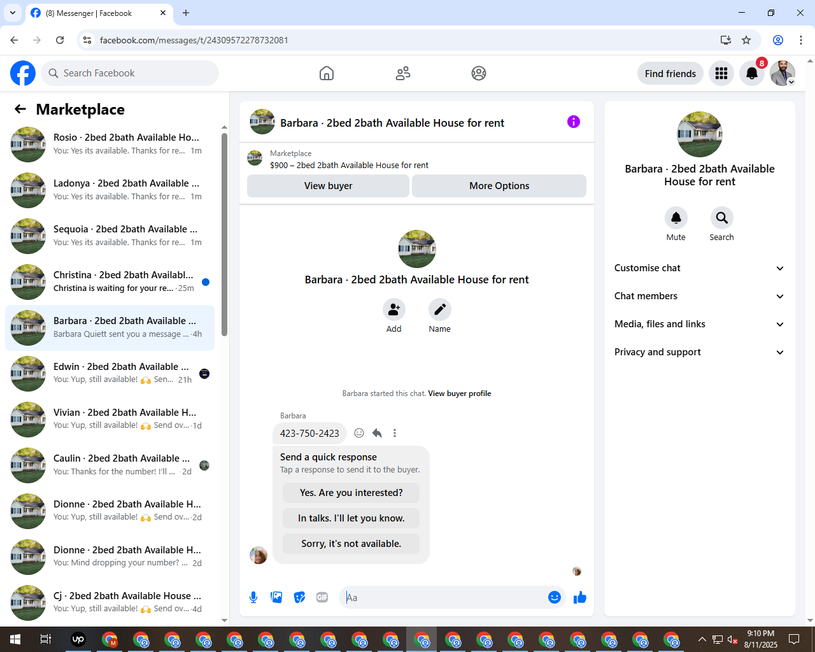Image resolution: width=815 pixels, height=652 pixels.
Task: Expand the Customise chat section
Action: 699,268
